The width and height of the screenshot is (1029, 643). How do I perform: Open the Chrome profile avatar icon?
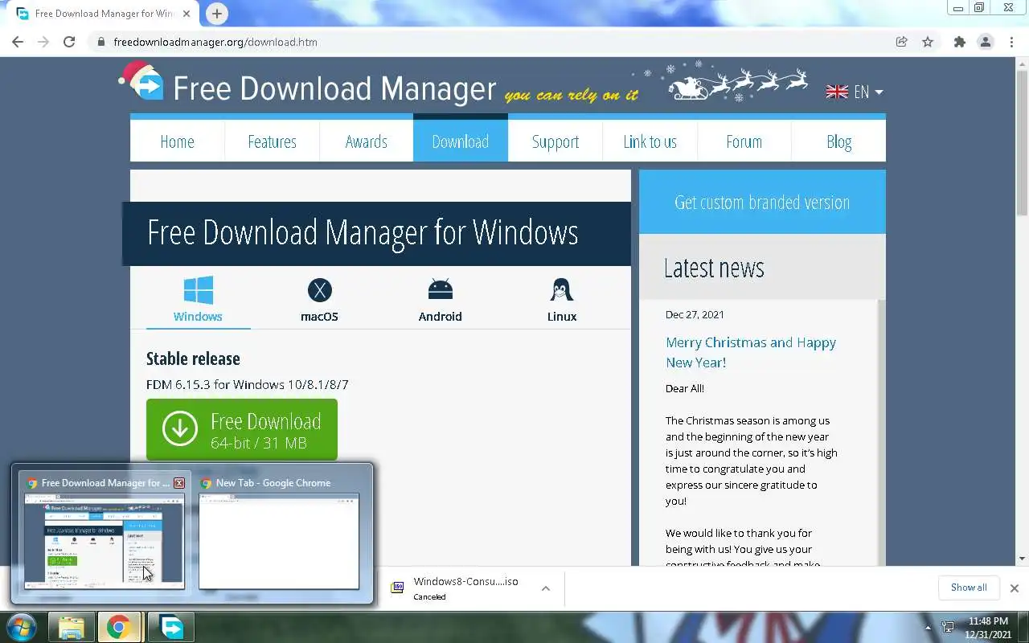click(985, 42)
